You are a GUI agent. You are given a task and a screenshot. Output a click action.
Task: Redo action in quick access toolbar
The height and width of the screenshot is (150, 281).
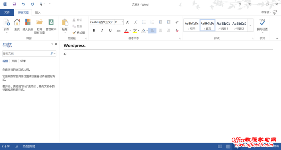tap(33, 4)
